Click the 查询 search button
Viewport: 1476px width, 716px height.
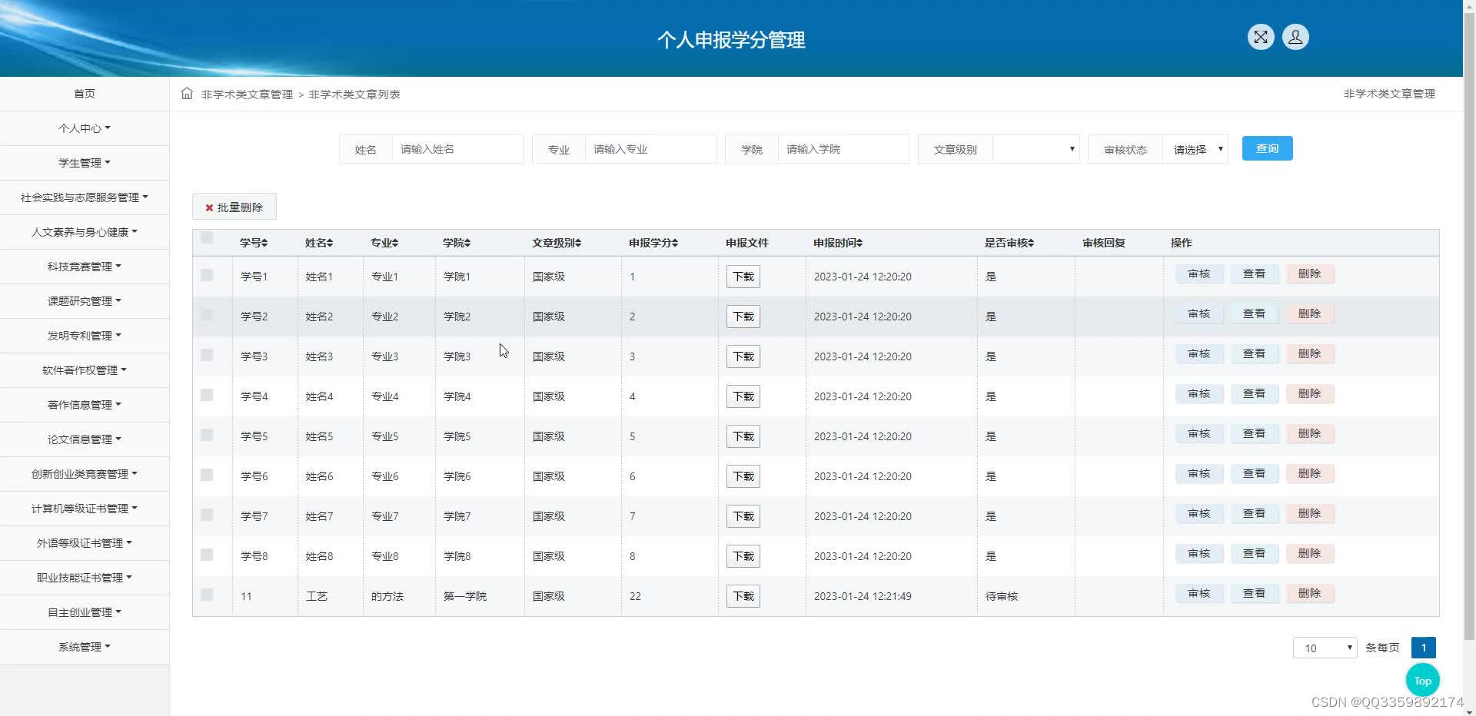pyautogui.click(x=1267, y=148)
